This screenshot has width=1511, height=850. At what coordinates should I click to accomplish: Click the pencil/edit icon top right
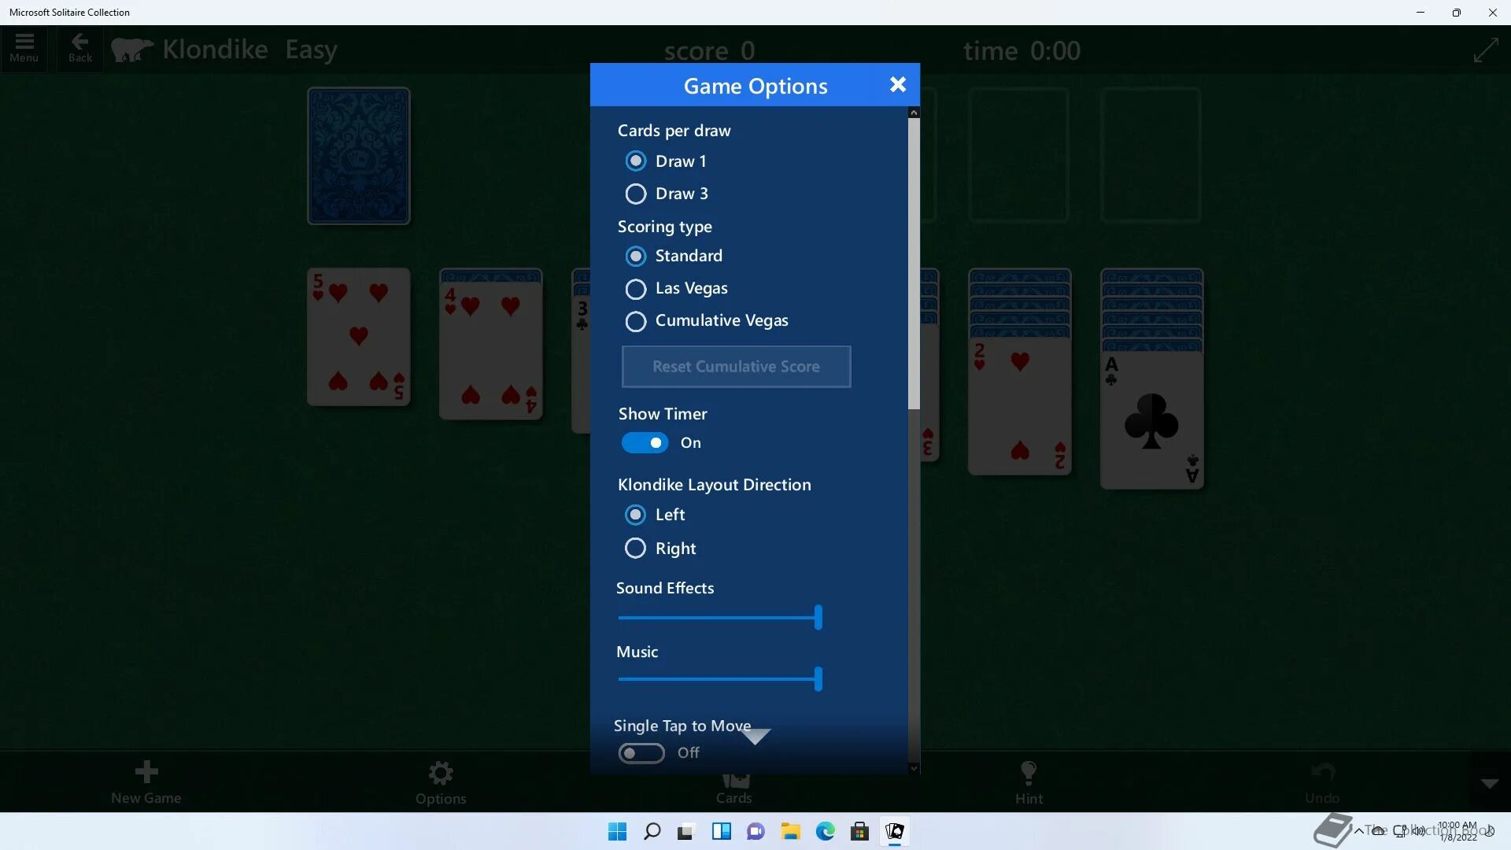1487,50
